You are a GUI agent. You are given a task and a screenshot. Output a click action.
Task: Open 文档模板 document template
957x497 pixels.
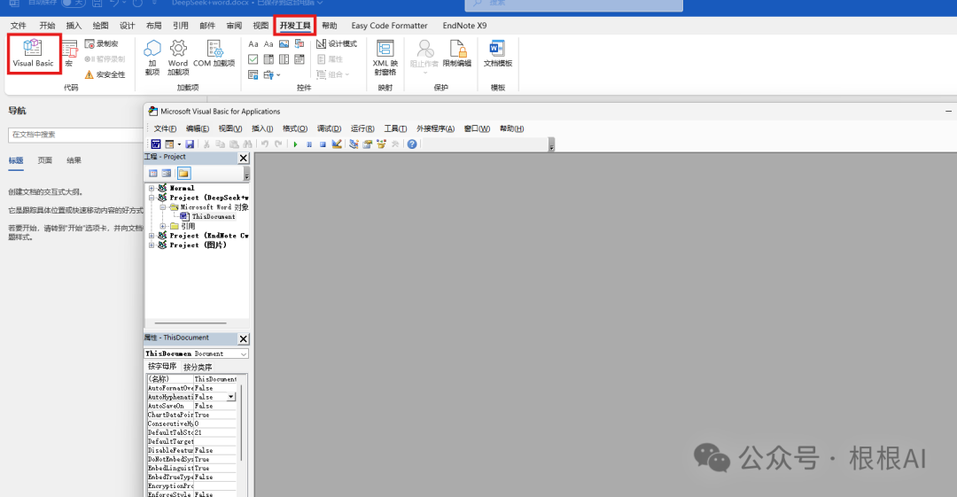(x=498, y=54)
